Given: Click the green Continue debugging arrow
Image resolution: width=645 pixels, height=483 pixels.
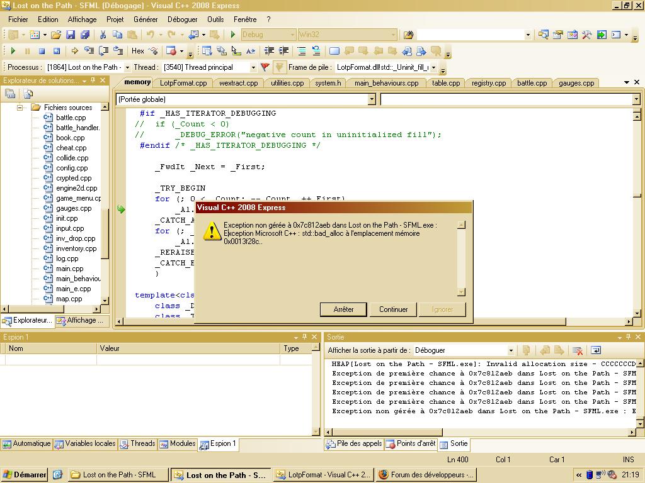Looking at the screenshot, I should [13, 51].
